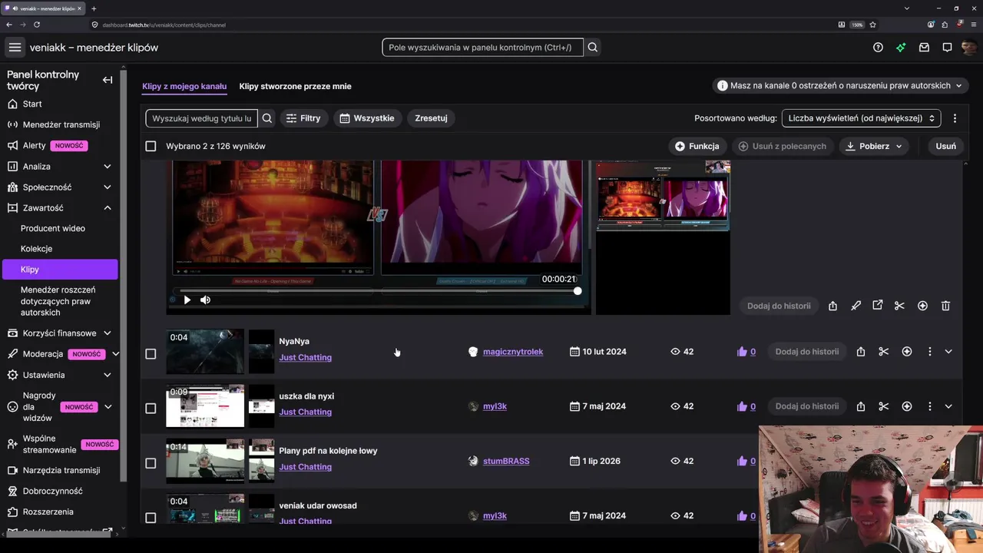The height and width of the screenshot is (553, 983).
Task: Open the help question-mark icon
Action: [x=878, y=48]
